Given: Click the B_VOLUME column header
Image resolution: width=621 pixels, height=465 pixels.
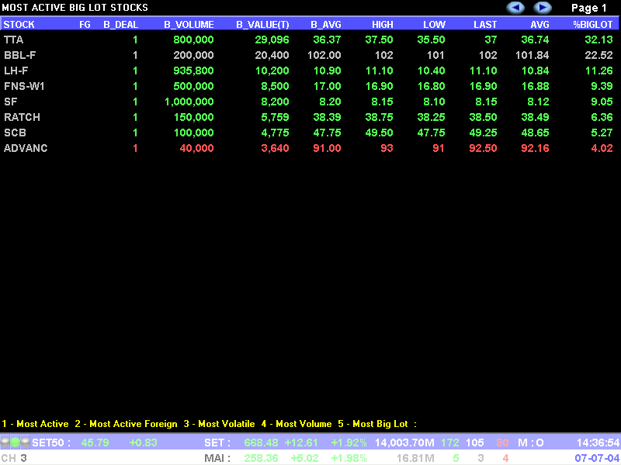Looking at the screenshot, I should tap(189, 25).
